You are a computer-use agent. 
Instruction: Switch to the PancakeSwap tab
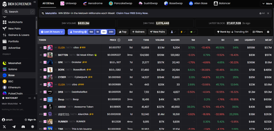[x=120, y=3]
